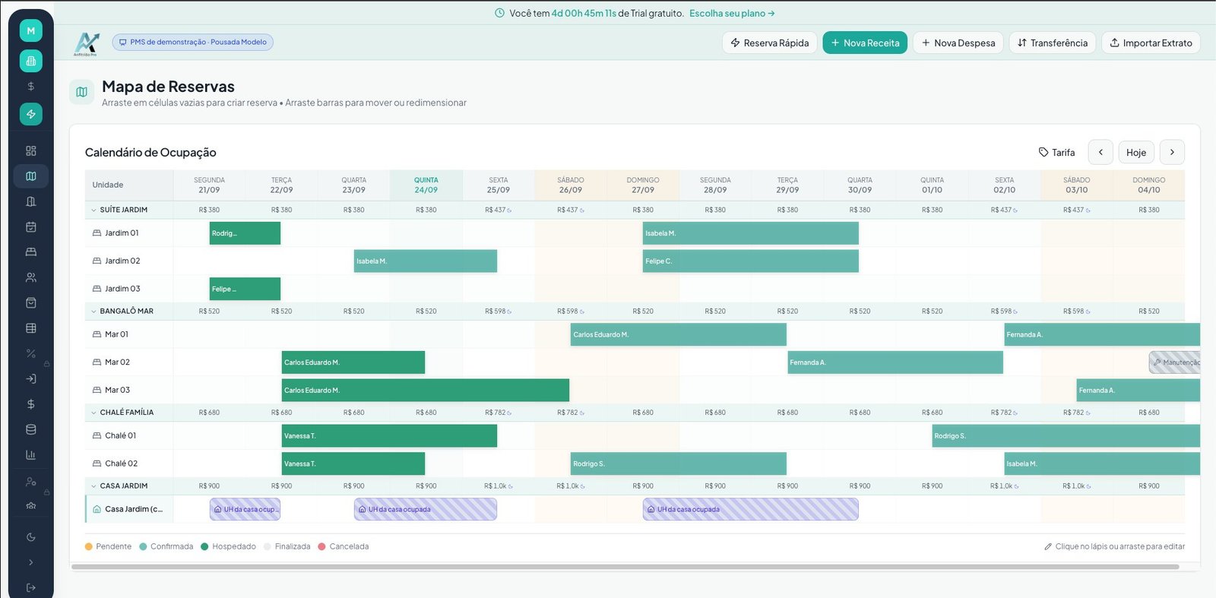Toggle dark mode with the moon icon
This screenshot has height=598, width=1216.
click(x=31, y=537)
